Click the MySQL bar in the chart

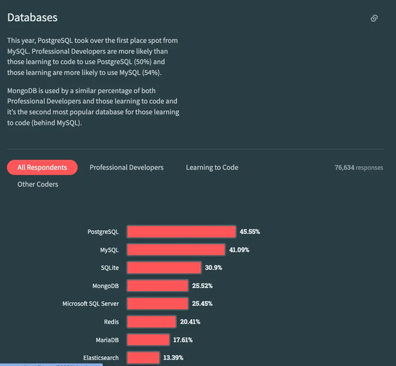176,250
